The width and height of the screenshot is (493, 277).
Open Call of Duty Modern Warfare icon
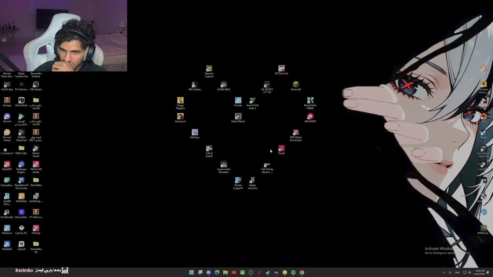267,167
